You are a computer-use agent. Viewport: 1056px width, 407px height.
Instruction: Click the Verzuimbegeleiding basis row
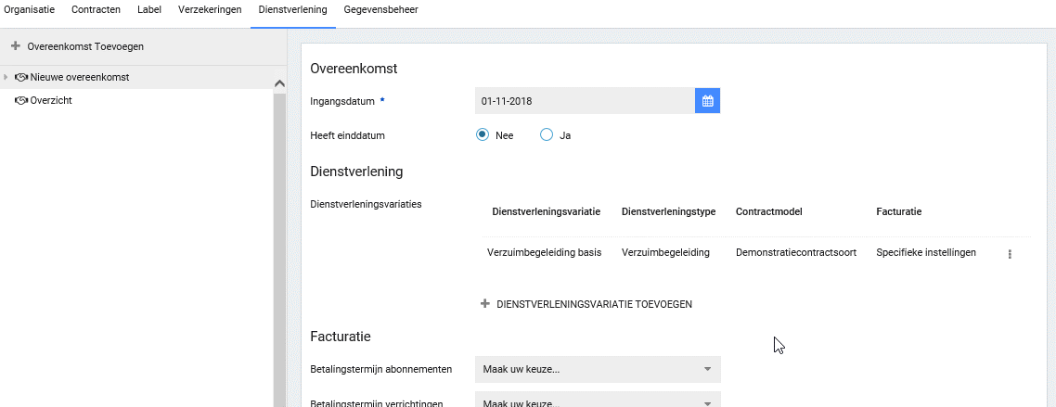[544, 252]
